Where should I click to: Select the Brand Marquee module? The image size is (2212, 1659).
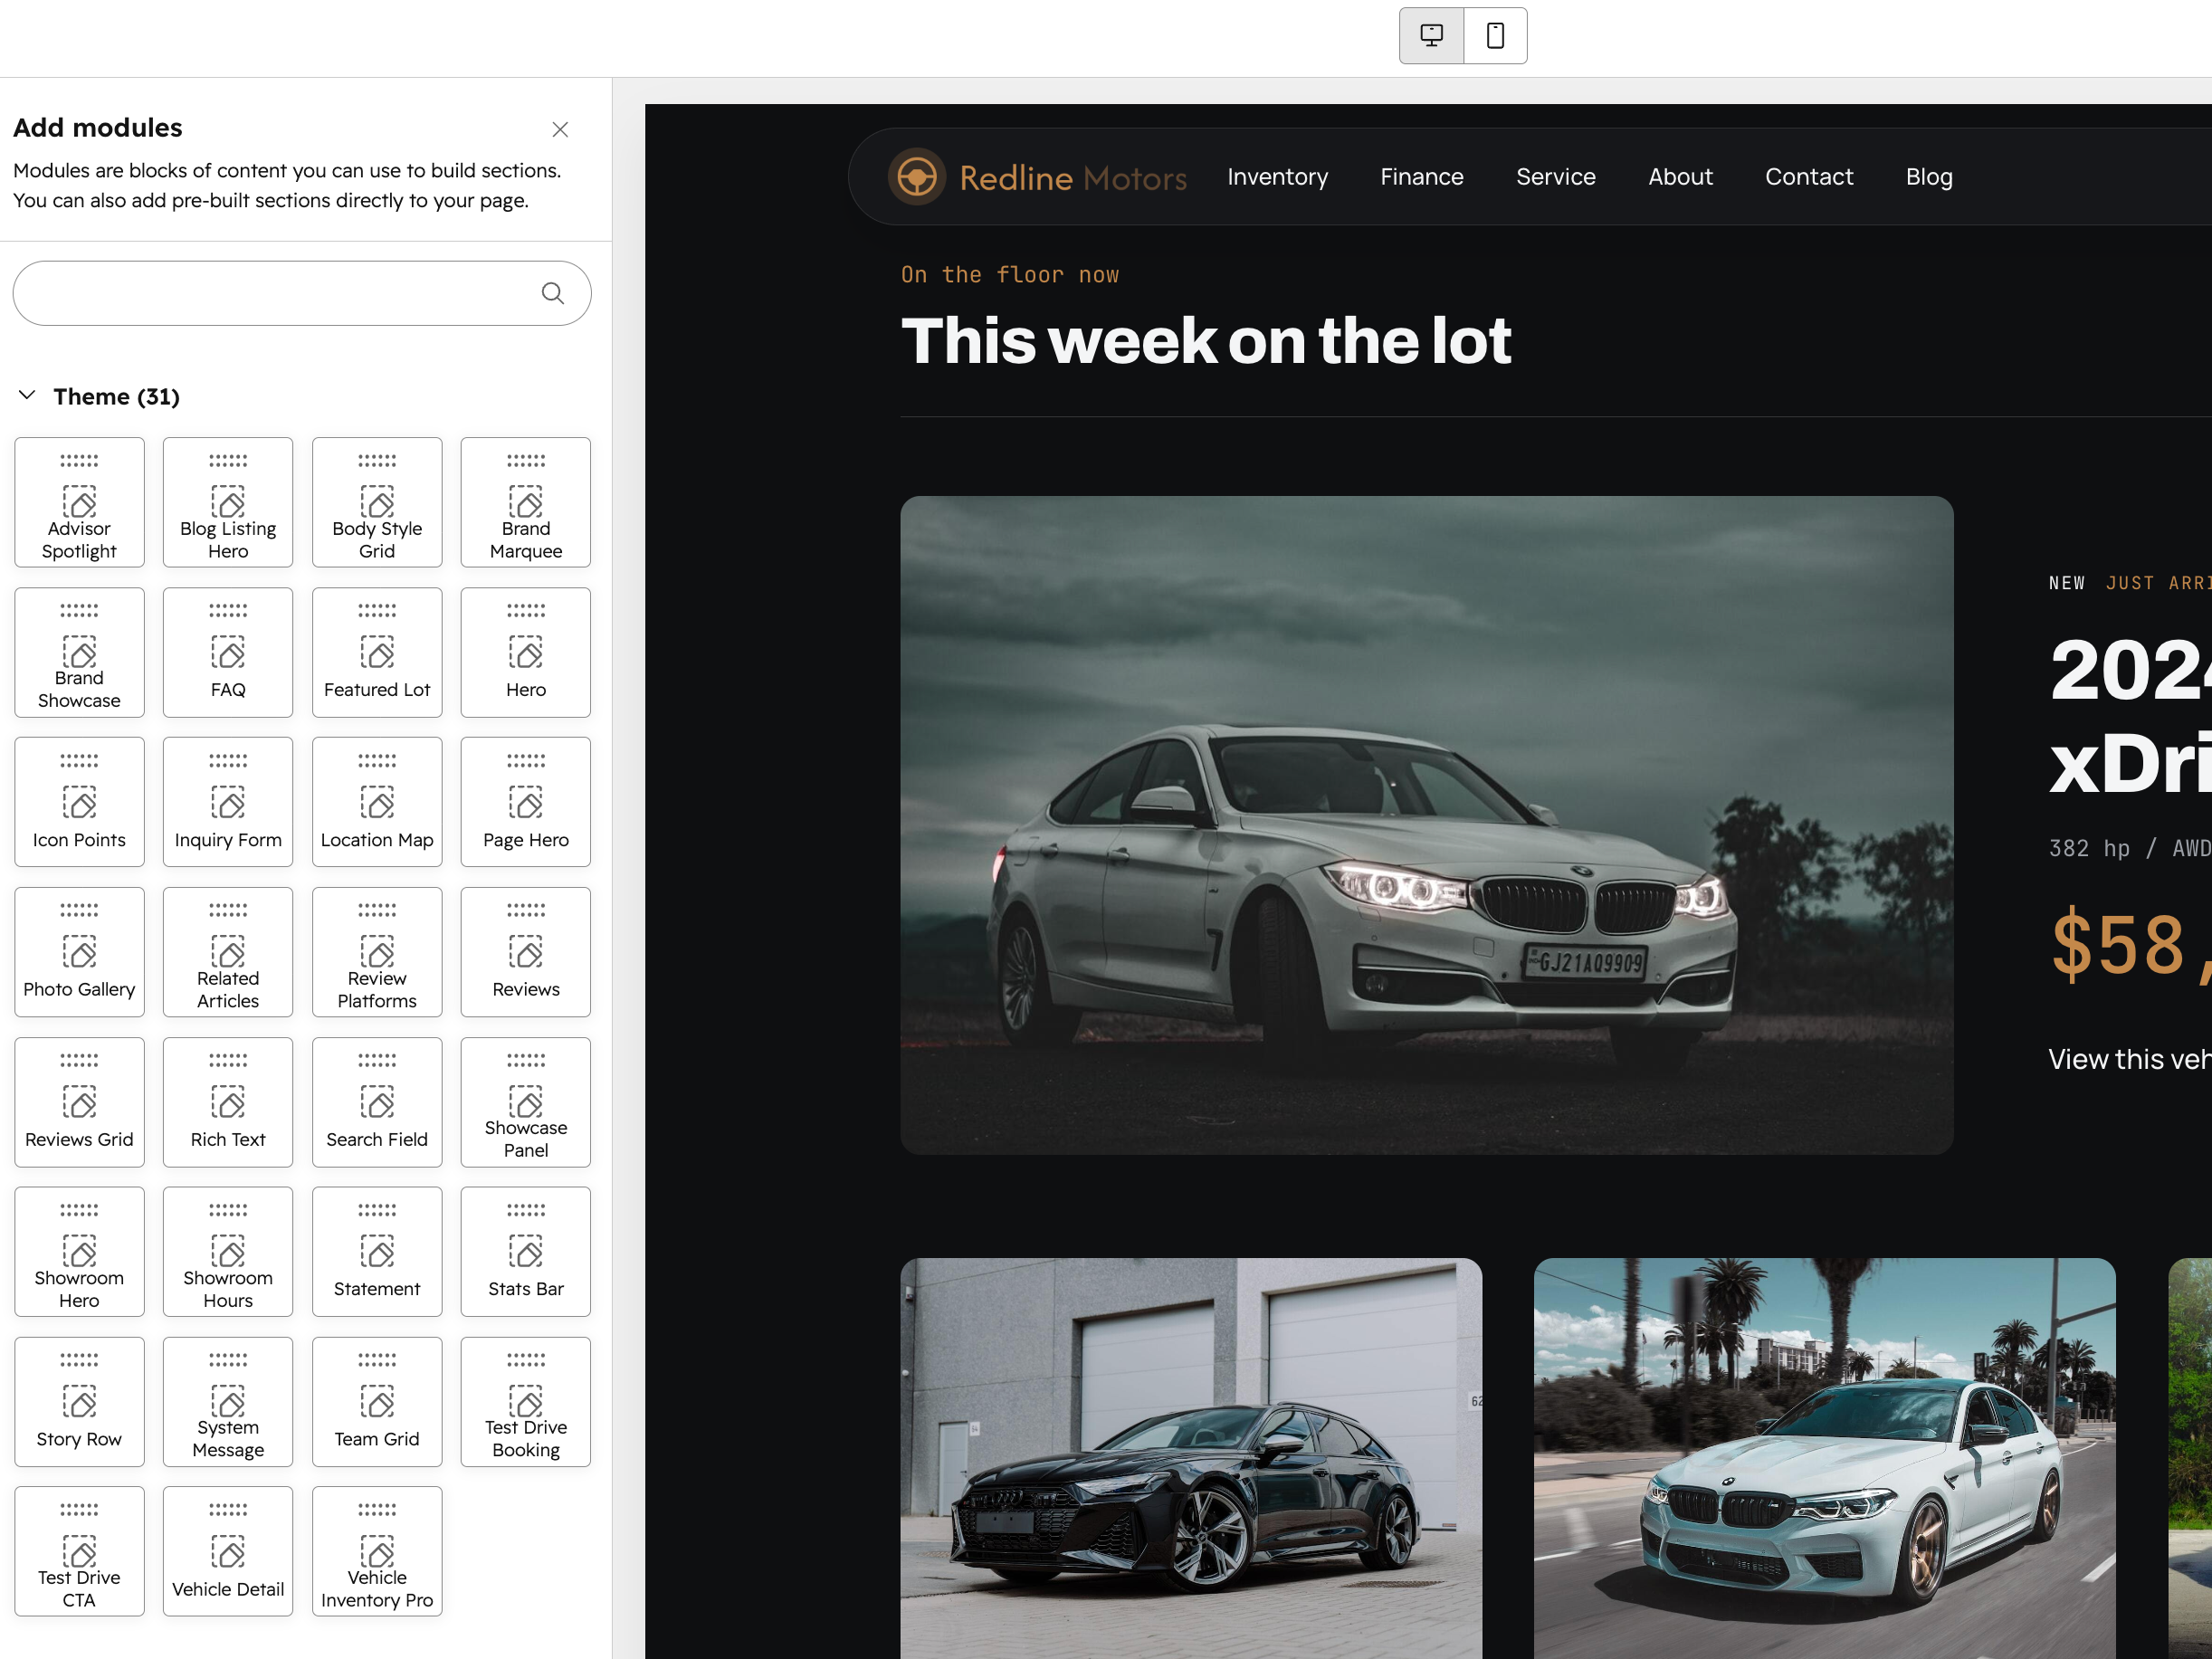pos(526,502)
